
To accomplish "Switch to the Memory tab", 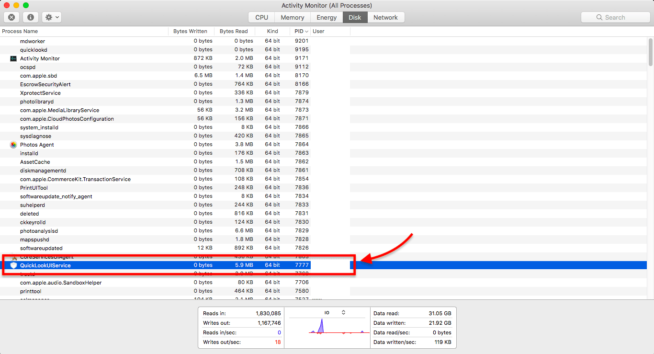I will click(x=293, y=17).
